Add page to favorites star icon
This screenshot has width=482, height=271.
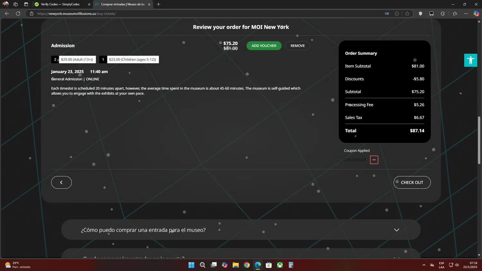407,13
